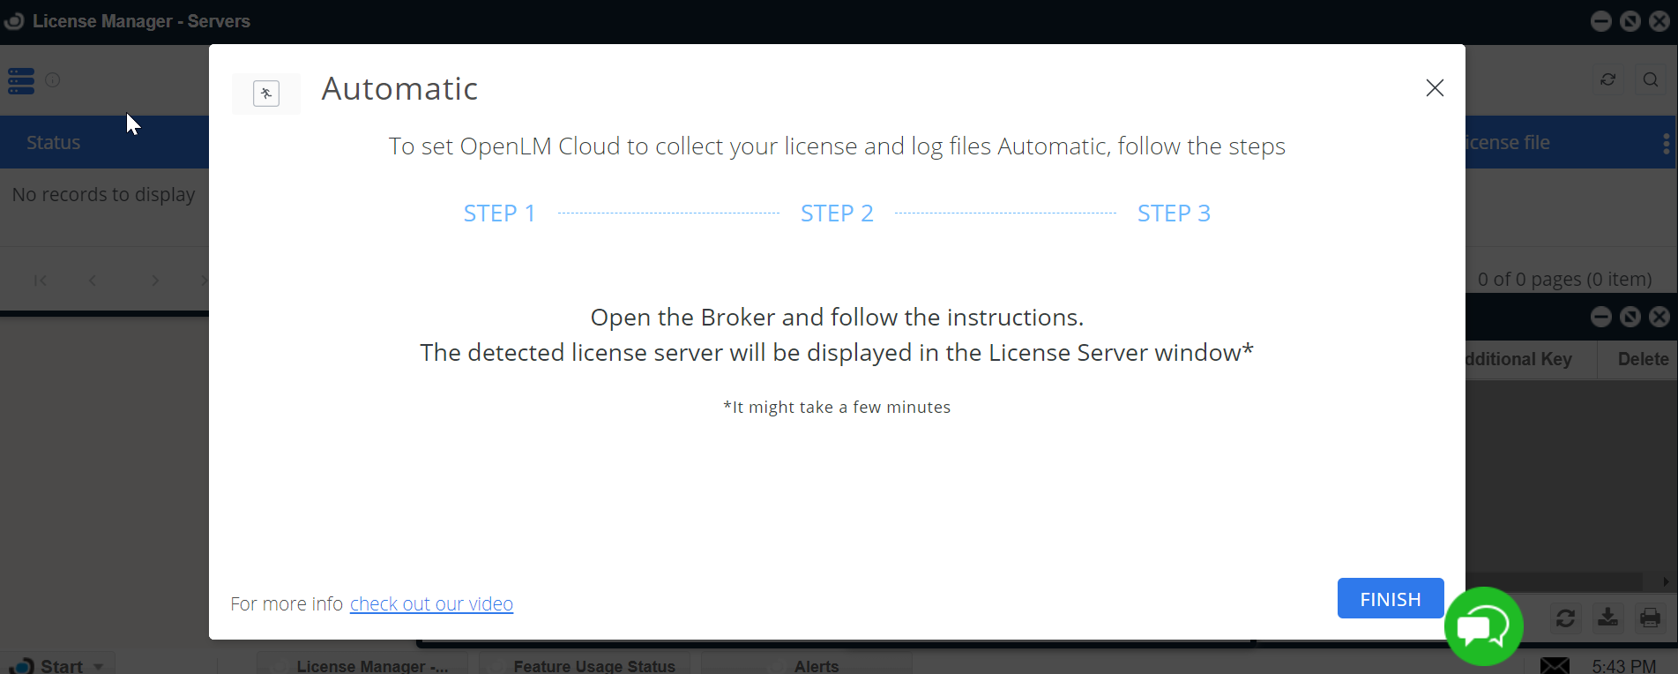
Task: Click the refresh icon in lower panel
Action: (1565, 618)
